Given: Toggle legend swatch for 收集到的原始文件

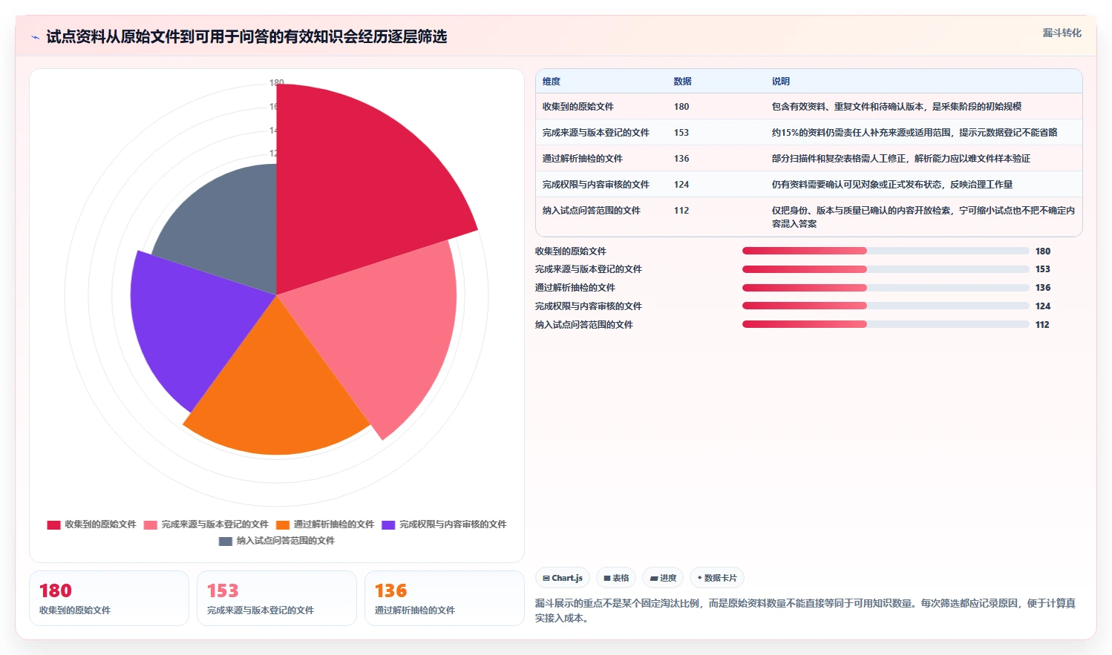Looking at the screenshot, I should click(x=53, y=524).
